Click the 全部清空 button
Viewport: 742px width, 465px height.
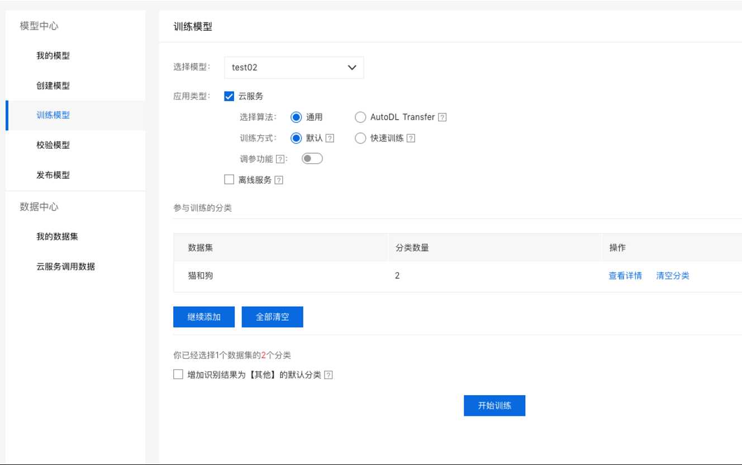click(273, 317)
